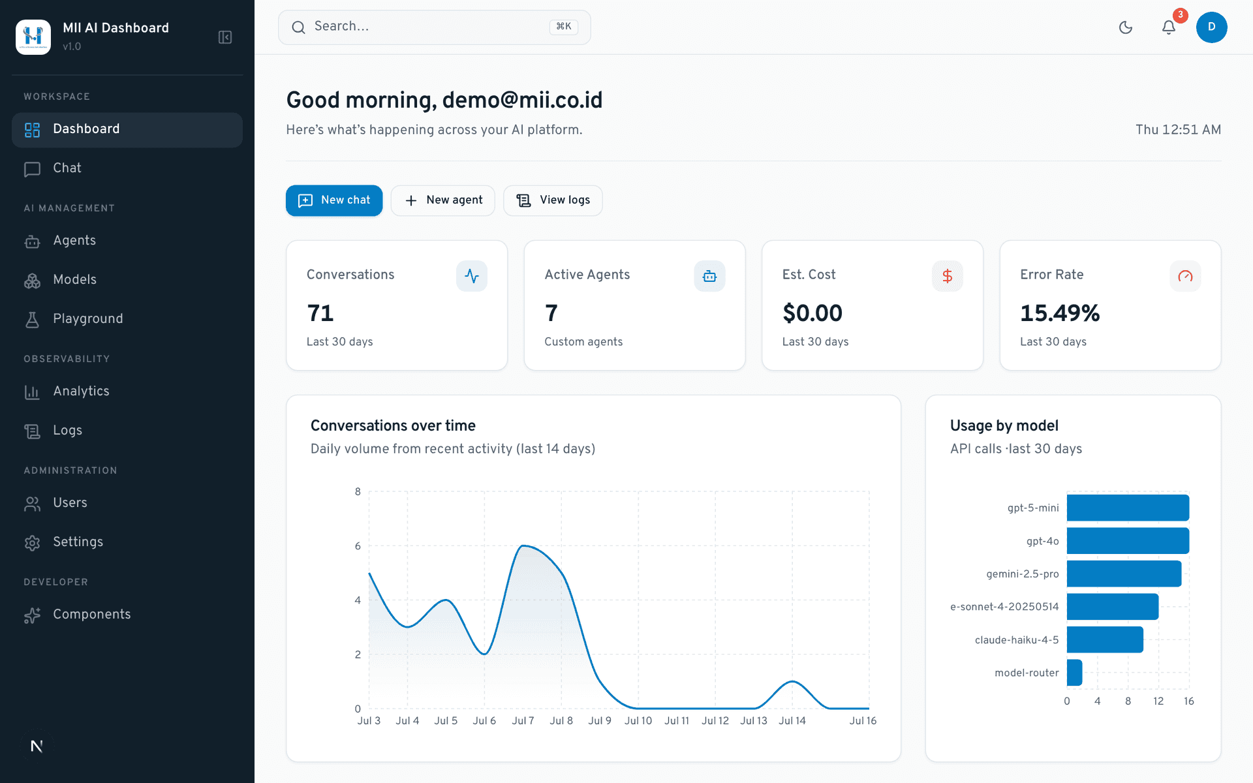Collapse the sidebar with the panel icon
The width and height of the screenshot is (1253, 783).
point(225,37)
